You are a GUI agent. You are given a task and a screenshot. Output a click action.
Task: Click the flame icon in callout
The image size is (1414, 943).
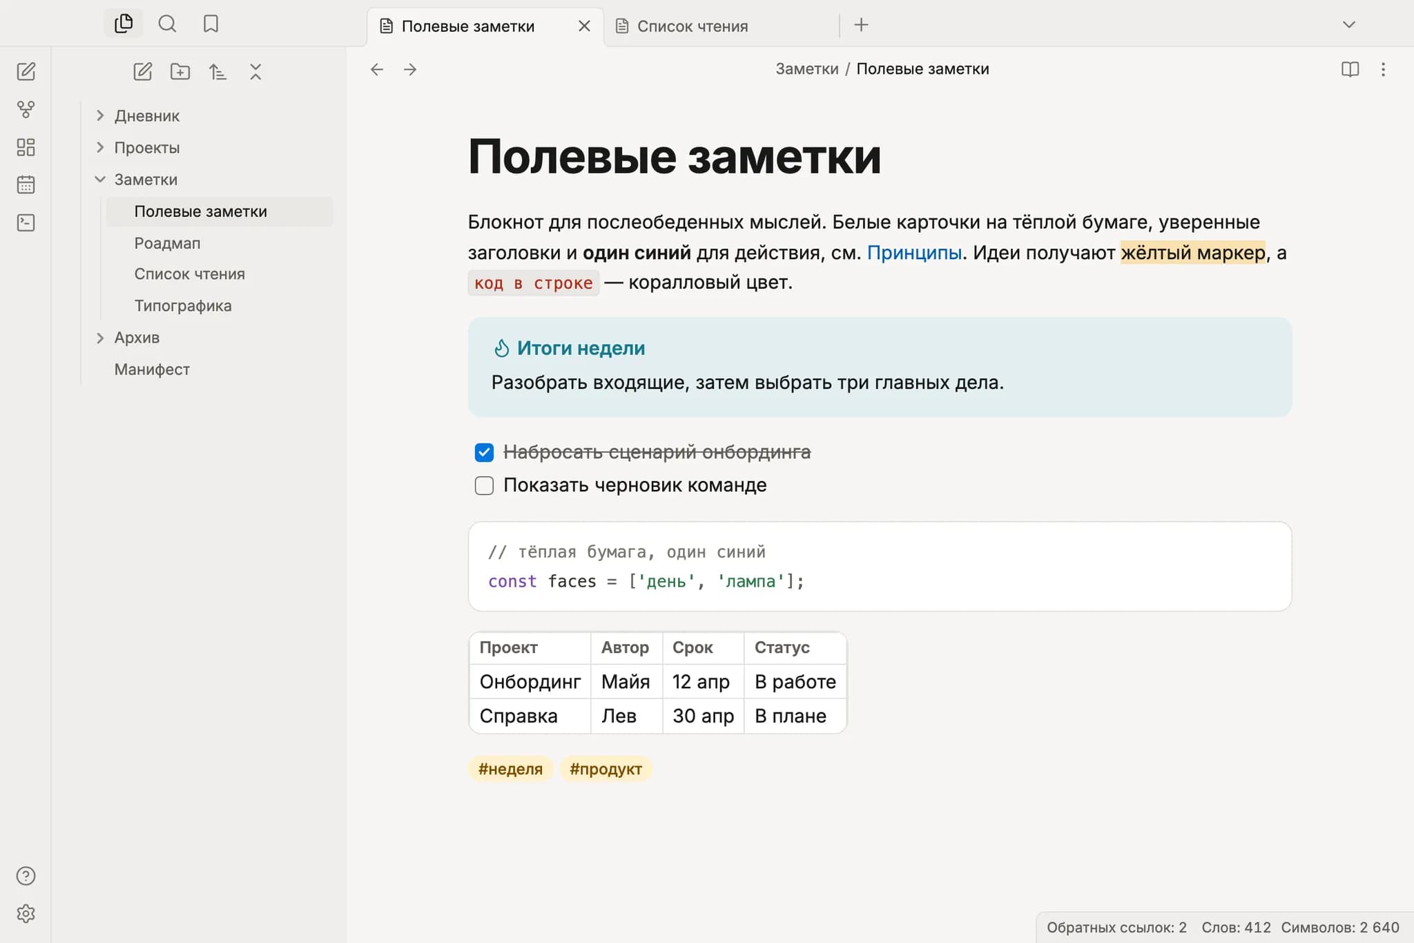coord(502,348)
